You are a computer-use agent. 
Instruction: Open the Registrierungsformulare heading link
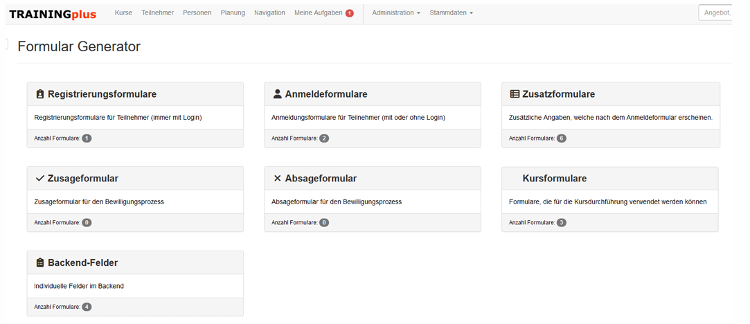click(102, 94)
